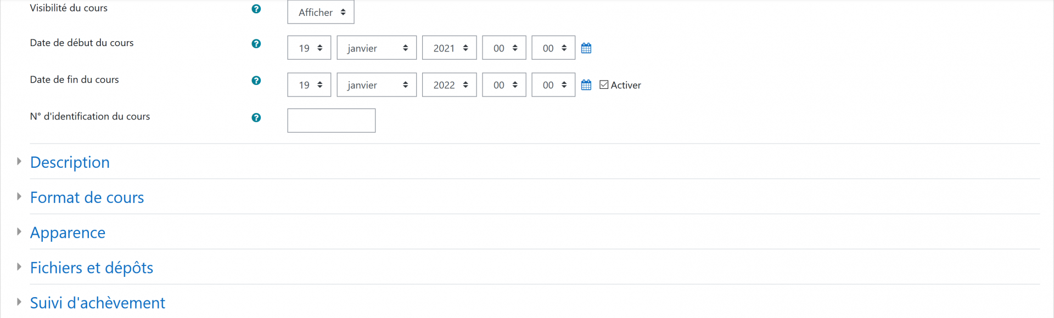Open start date year dropdown showing 2021
This screenshot has height=318, width=1054.
point(449,48)
